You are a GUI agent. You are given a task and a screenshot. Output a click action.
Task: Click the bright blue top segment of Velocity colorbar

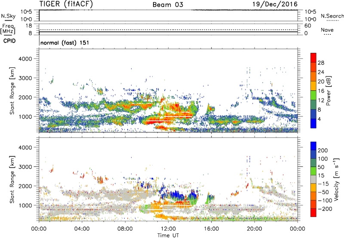313,146
